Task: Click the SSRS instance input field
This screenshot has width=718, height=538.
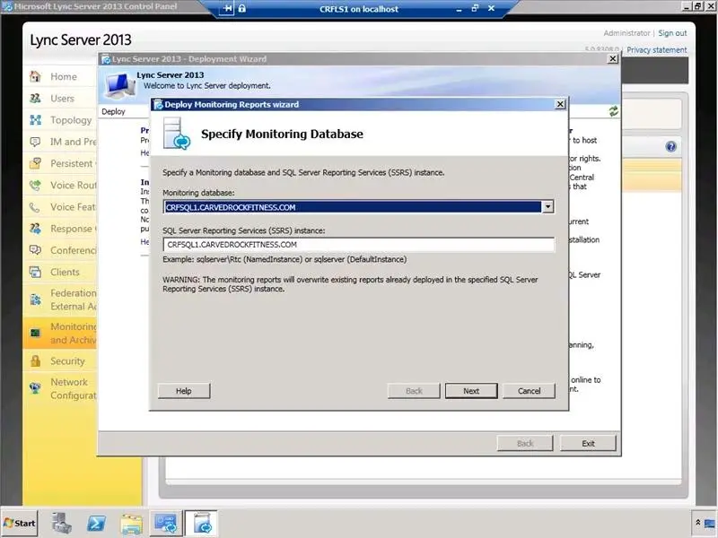Action: (358, 245)
